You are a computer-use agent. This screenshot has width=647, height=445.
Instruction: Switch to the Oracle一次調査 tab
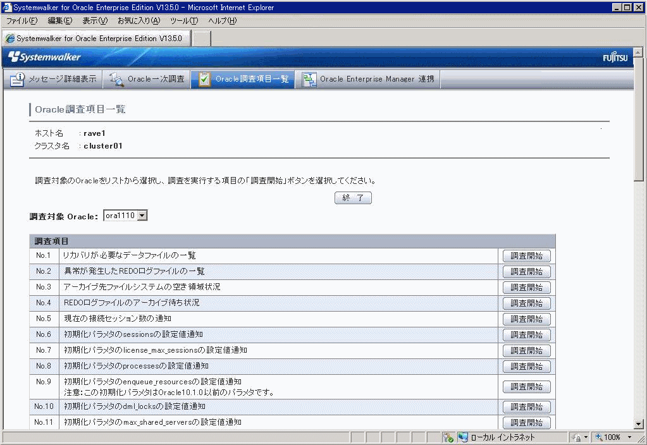147,79
